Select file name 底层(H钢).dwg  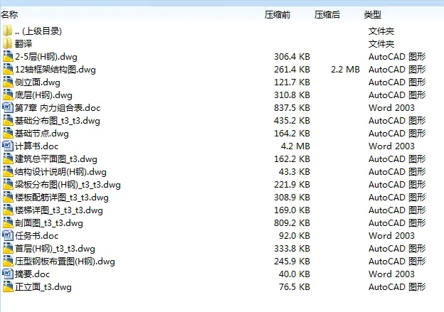(43, 95)
